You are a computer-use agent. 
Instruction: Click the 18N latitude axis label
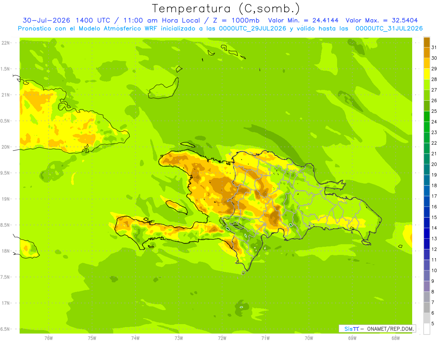click(6, 251)
